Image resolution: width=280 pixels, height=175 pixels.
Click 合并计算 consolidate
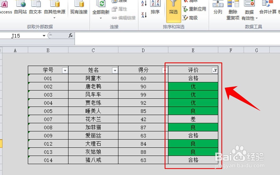(x=268, y=7)
